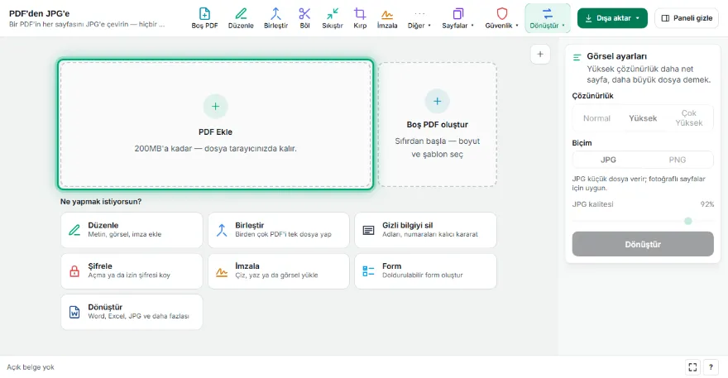Click the PDF Ekle plus circle icon

215,107
